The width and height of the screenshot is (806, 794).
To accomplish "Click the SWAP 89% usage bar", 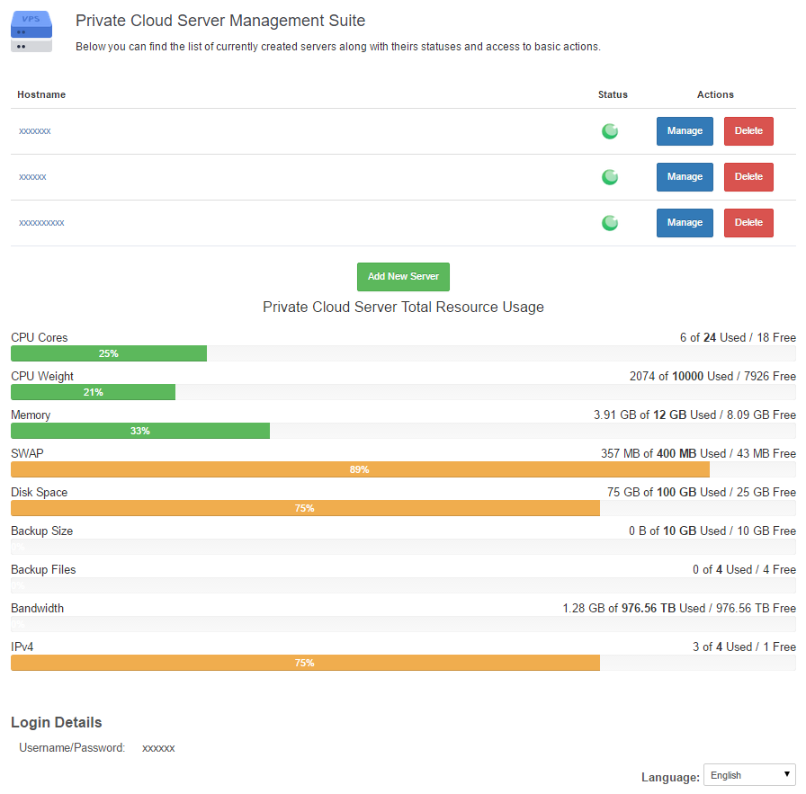I will coord(360,470).
